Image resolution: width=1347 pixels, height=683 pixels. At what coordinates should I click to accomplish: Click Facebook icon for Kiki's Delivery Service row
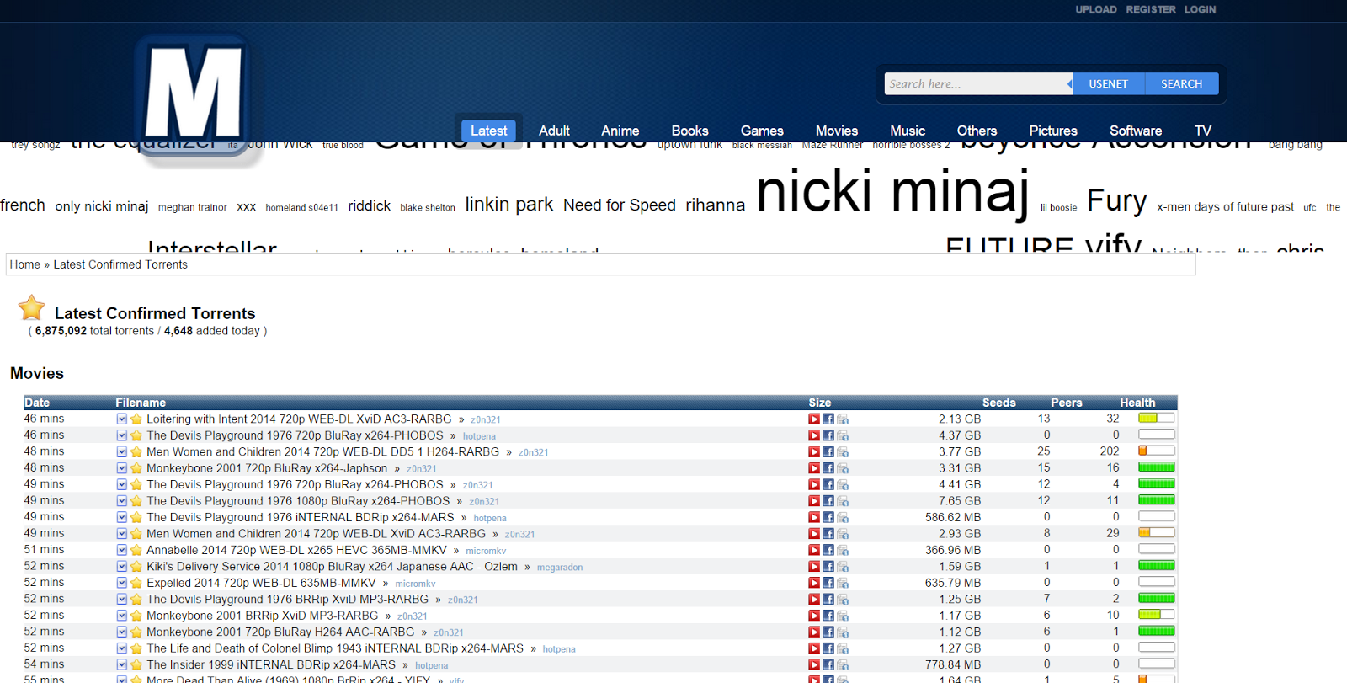click(x=828, y=567)
